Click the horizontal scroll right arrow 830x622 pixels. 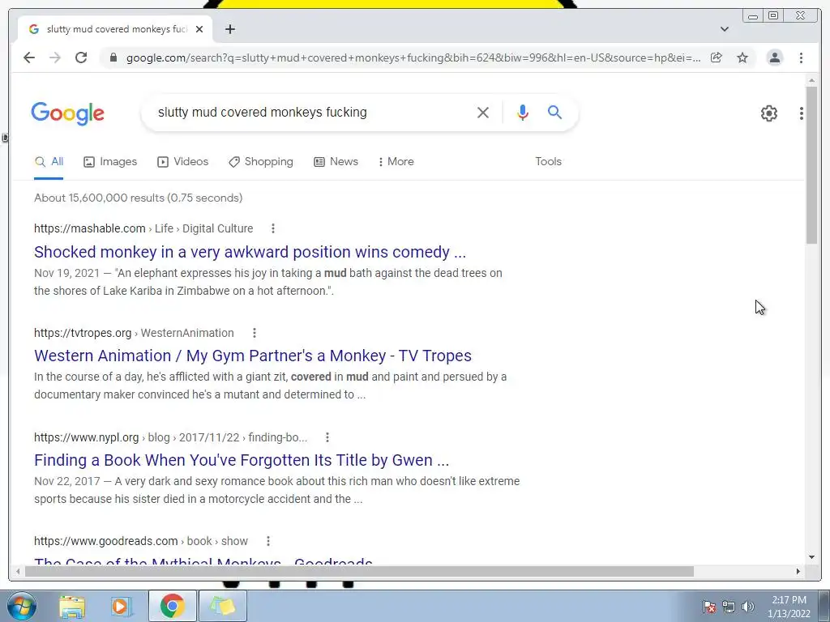tap(798, 571)
